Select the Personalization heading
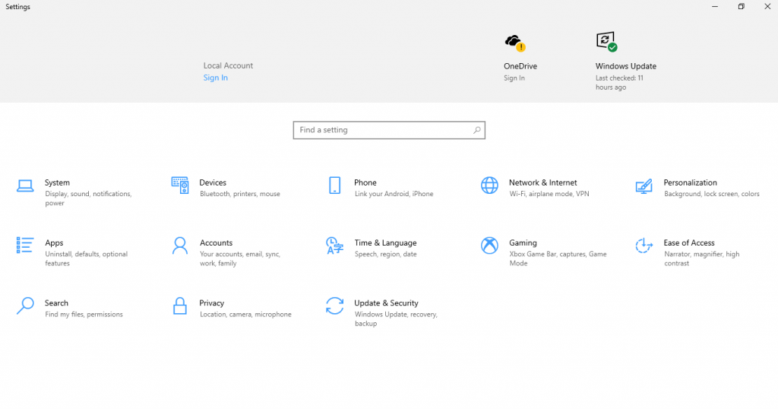Image resolution: width=778 pixels, height=409 pixels. 690,182
